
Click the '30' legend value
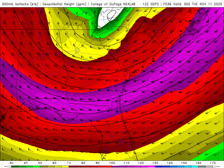[11, 163]
